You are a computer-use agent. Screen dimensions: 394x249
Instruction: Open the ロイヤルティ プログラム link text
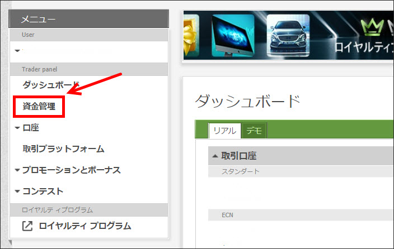point(85,226)
